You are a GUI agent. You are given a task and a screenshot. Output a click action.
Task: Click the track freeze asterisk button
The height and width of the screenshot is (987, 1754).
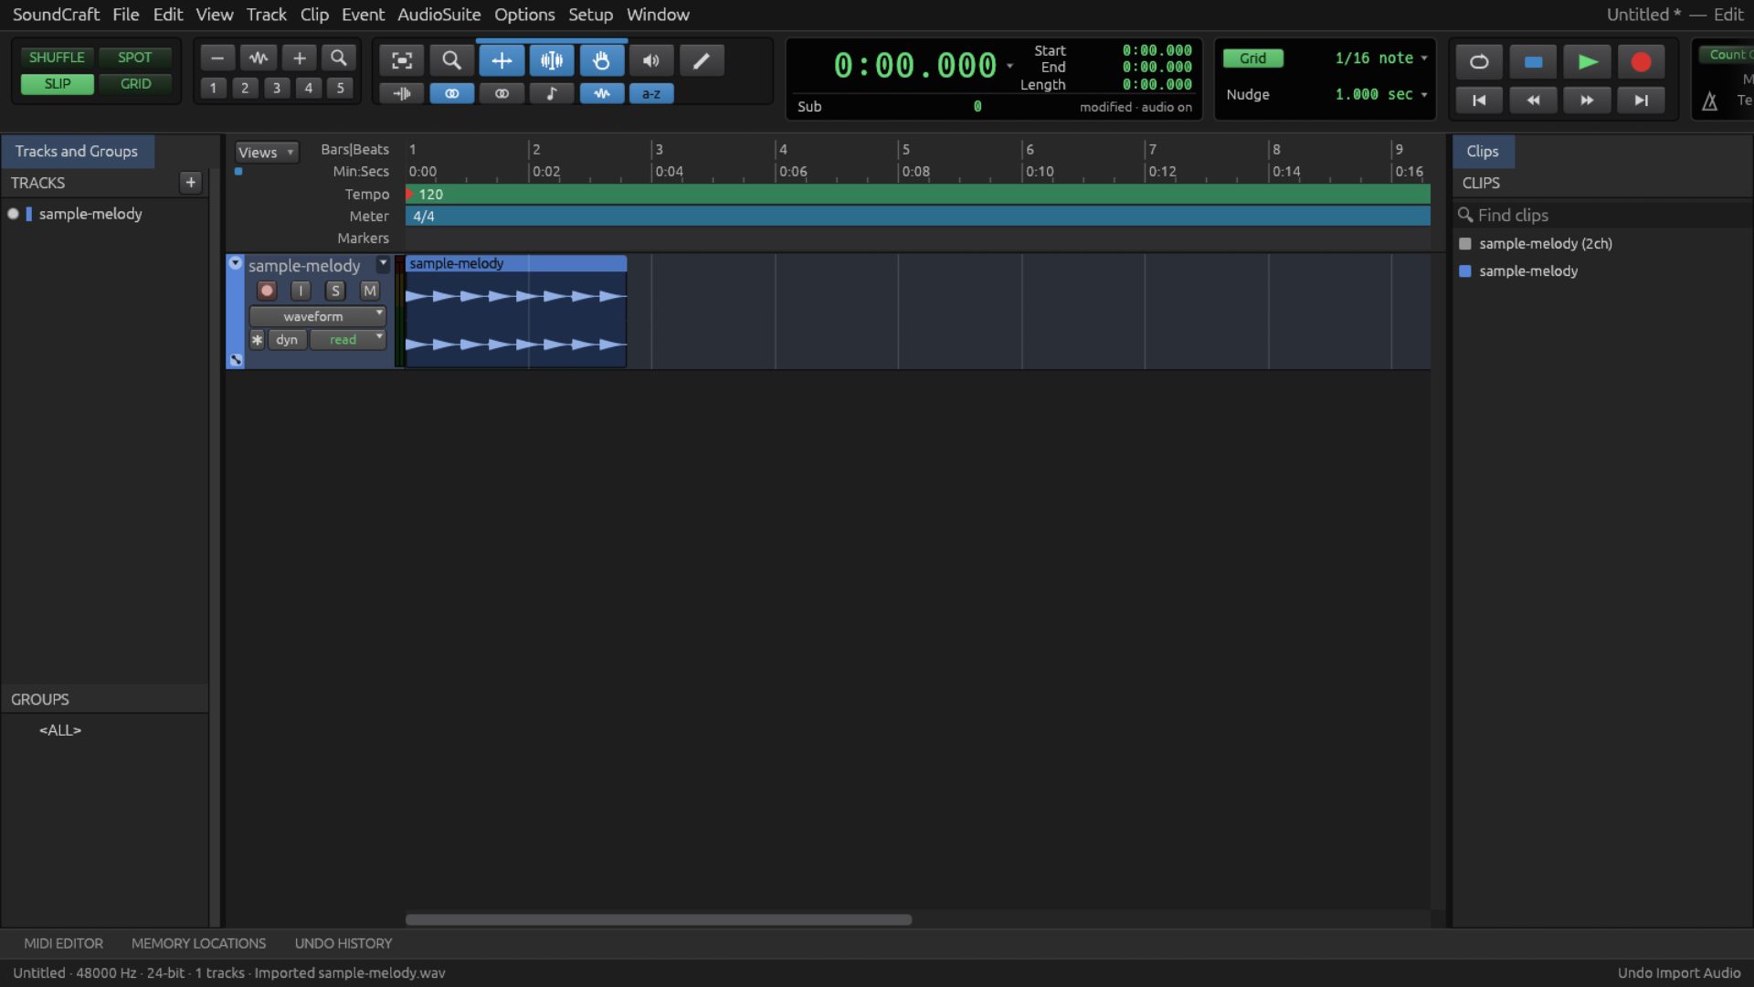pos(257,340)
